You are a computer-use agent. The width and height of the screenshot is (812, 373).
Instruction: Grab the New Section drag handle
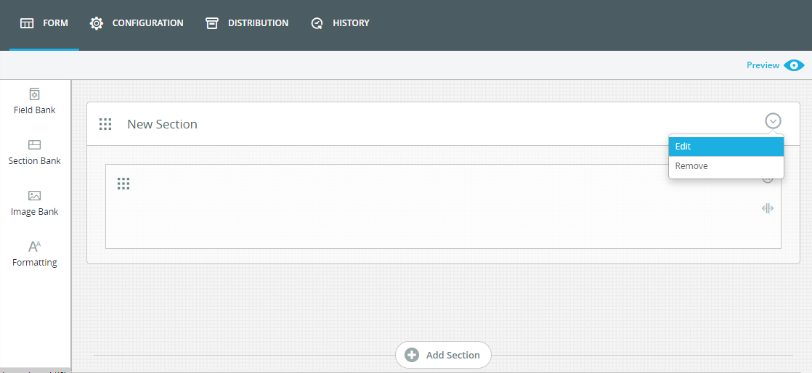tap(105, 124)
